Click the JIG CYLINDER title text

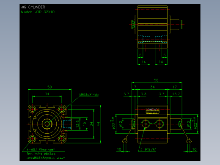coord(33,7)
